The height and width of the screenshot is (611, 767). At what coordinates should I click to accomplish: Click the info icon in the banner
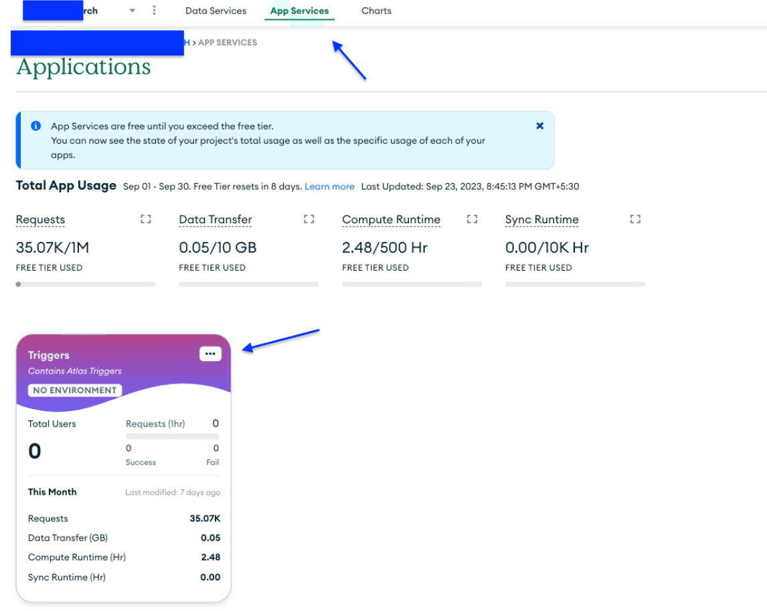coord(36,126)
